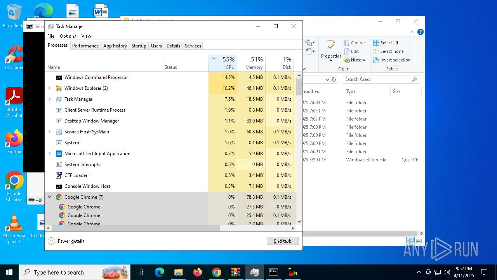
Task: Collapse Task Manager to fewer details
Action: click(66, 241)
